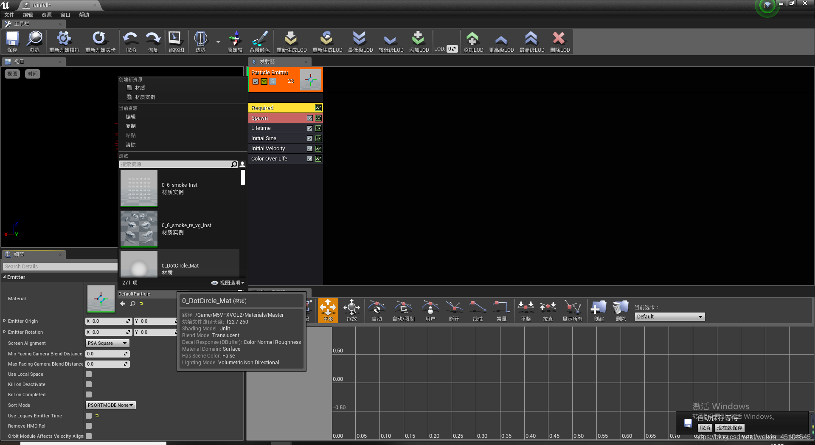The image size is (815, 445).
Task: Expand Emitter Origin property
Action: (5, 321)
